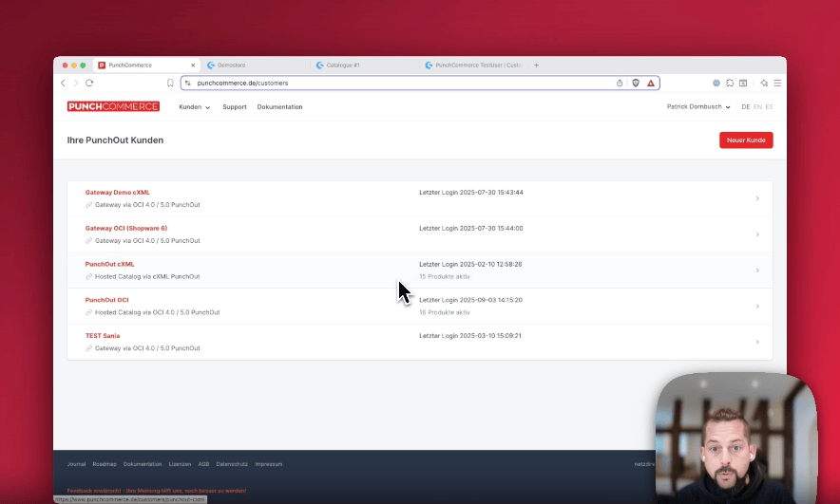Switch language to ES
Viewport: 840px width, 504px height.
click(x=769, y=107)
